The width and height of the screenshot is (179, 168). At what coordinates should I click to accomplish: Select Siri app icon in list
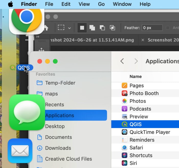pyautogui.click(x=125, y=163)
